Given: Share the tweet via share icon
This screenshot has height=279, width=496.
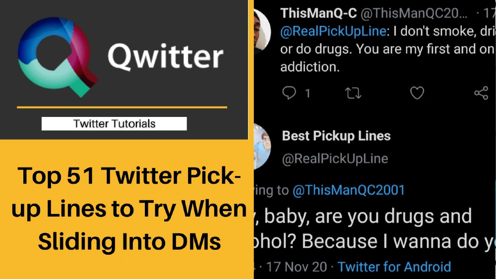Looking at the screenshot, I should pos(481,93).
